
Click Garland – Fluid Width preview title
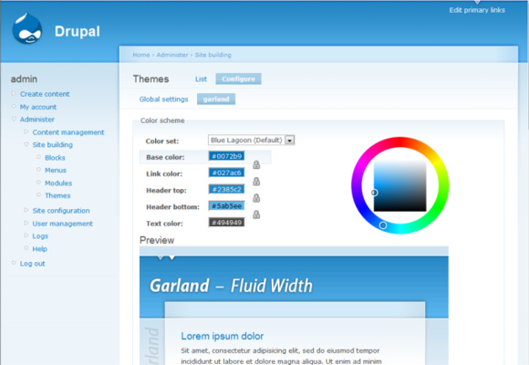[231, 286]
